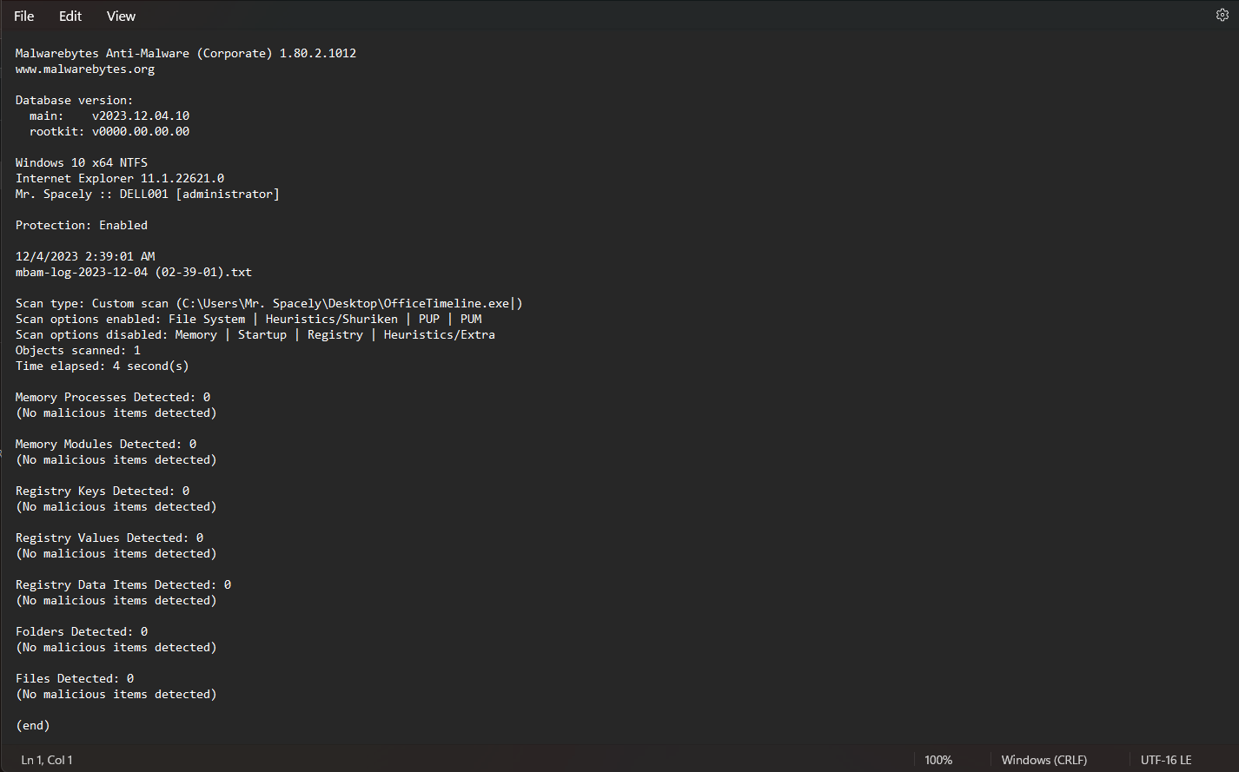The height and width of the screenshot is (772, 1239).
Task: Click the '12/4/2023 2:39:01 AM' timestamp
Action: [x=85, y=257]
